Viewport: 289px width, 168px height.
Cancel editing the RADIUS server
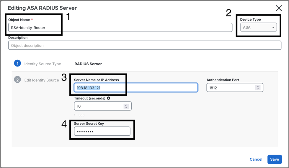point(256,159)
